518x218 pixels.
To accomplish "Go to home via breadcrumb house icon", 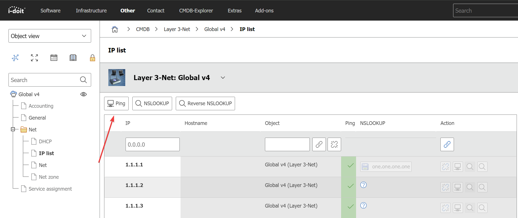I will pyautogui.click(x=115, y=29).
